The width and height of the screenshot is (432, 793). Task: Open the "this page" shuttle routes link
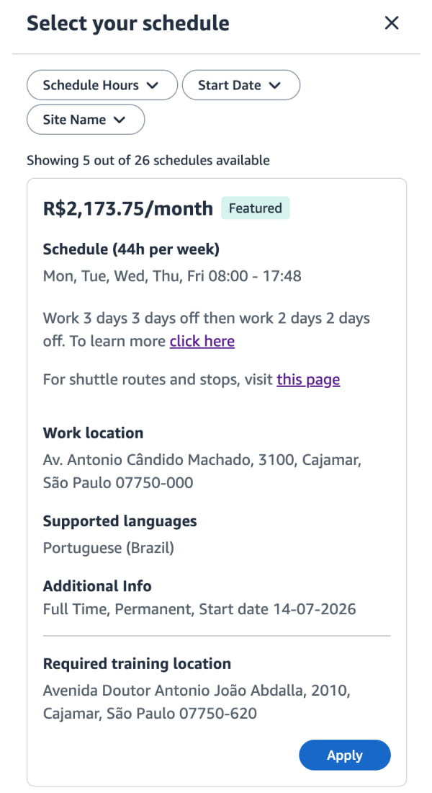click(x=308, y=379)
